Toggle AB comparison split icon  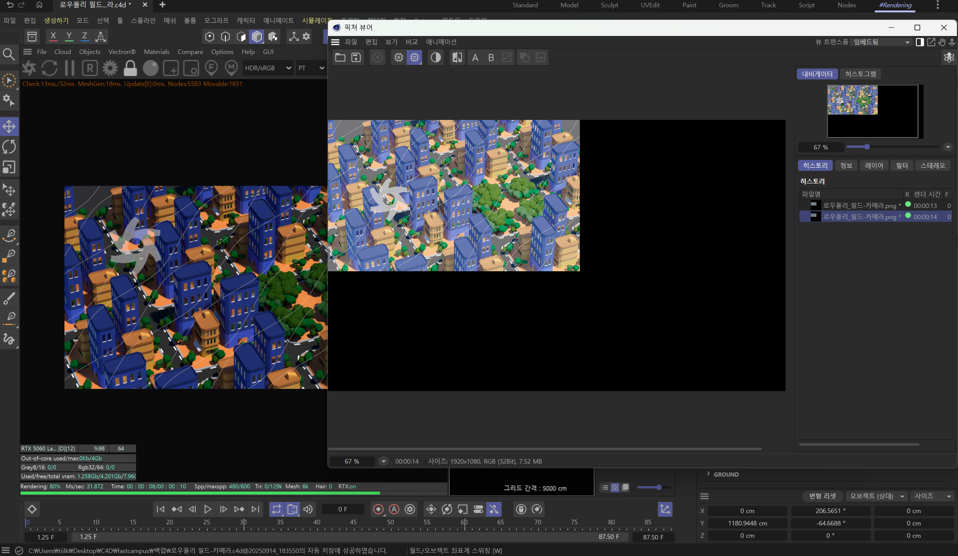pos(457,57)
